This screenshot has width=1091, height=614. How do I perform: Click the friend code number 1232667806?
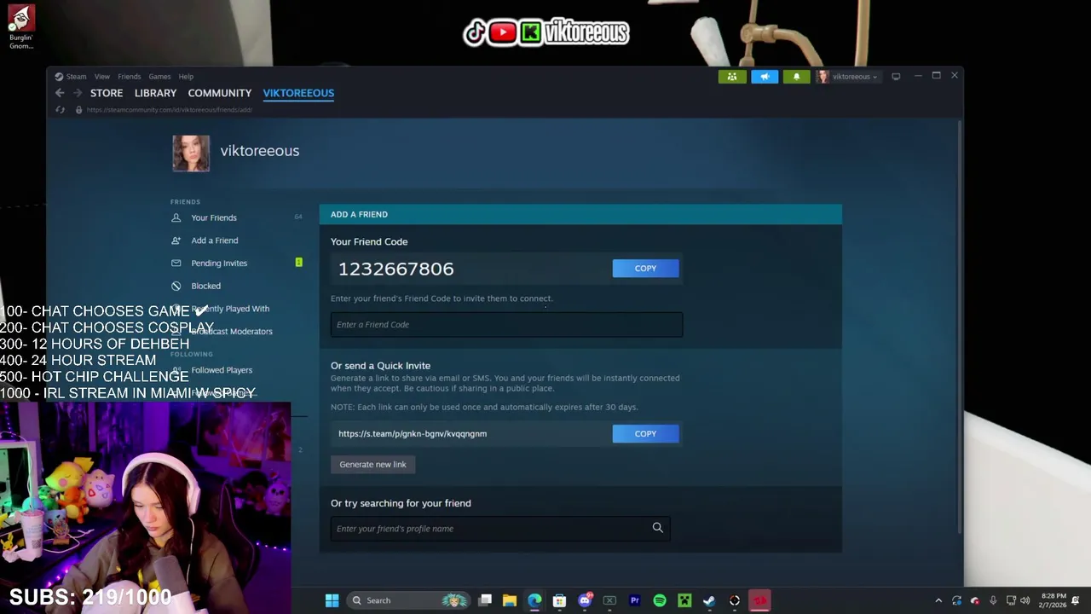[395, 269]
